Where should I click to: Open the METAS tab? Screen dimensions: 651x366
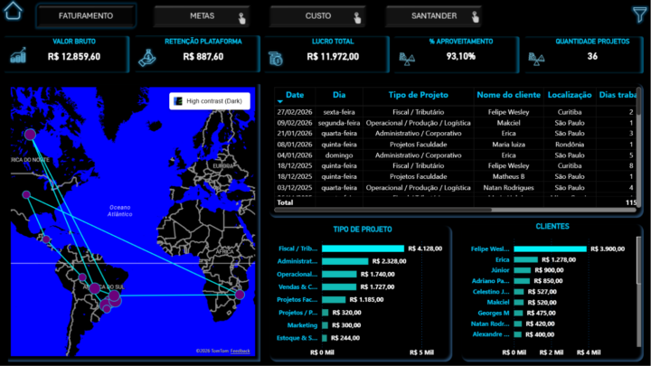pos(202,16)
